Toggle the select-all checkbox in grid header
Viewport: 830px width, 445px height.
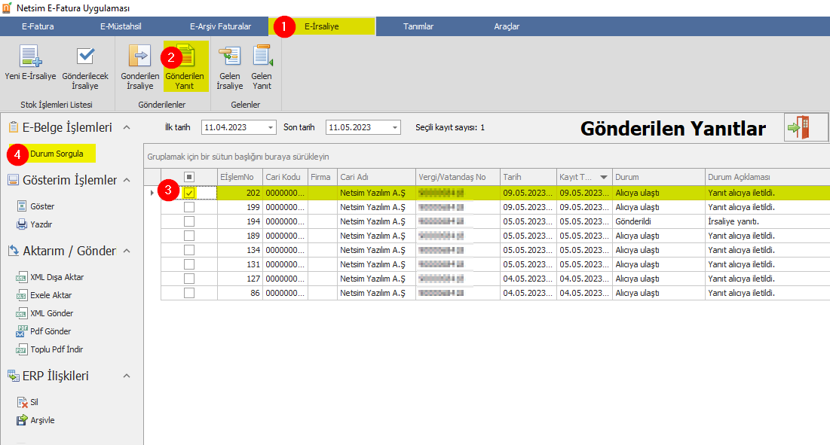[x=189, y=177]
